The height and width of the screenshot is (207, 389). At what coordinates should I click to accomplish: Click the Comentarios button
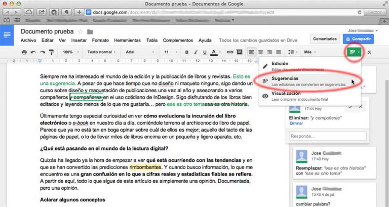click(x=325, y=39)
